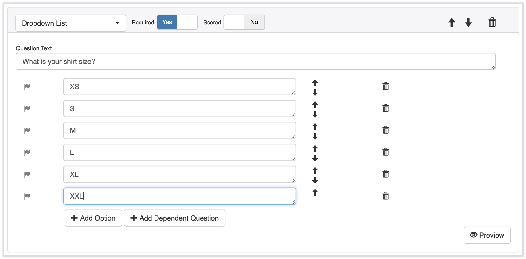The image size is (526, 259).
Task: Move the whole question up
Action: tap(452, 22)
